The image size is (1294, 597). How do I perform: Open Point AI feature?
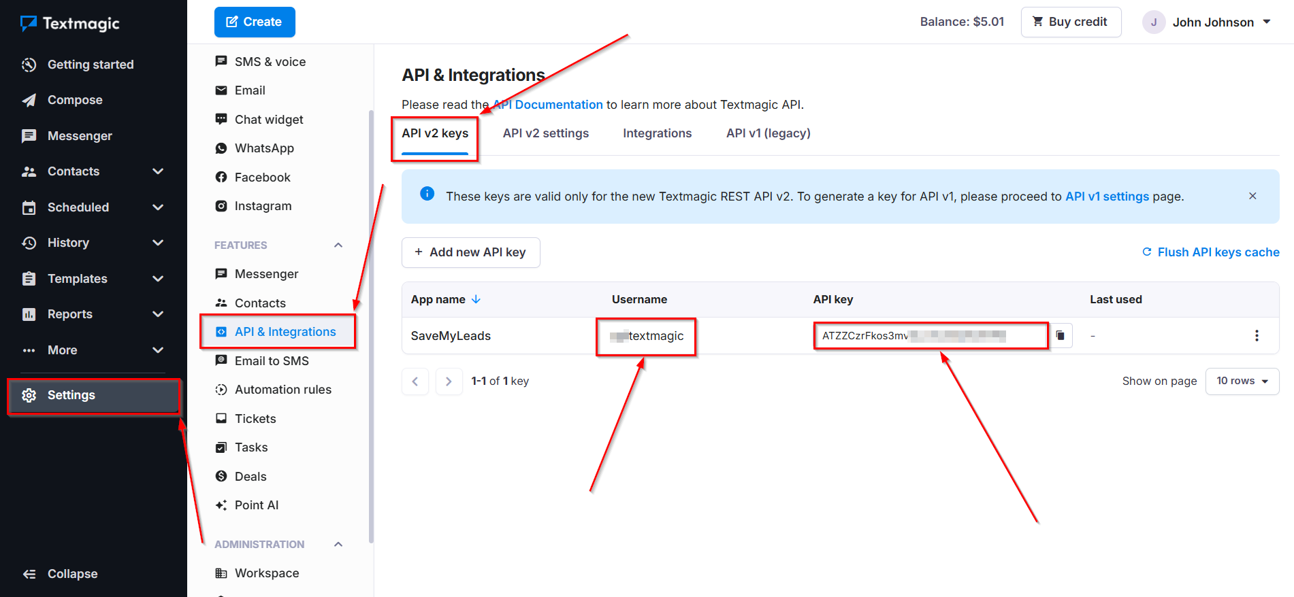coord(256,505)
